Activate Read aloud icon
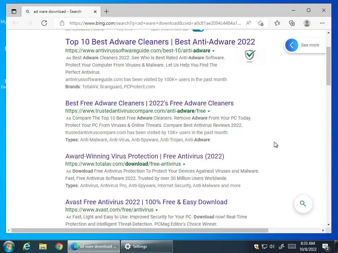The width and height of the screenshot is (338, 253). click(x=249, y=23)
